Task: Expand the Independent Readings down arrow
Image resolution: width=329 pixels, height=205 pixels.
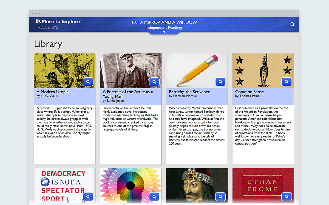Action: point(164,32)
